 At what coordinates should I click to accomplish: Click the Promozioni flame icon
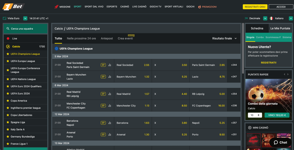pos(200,7)
